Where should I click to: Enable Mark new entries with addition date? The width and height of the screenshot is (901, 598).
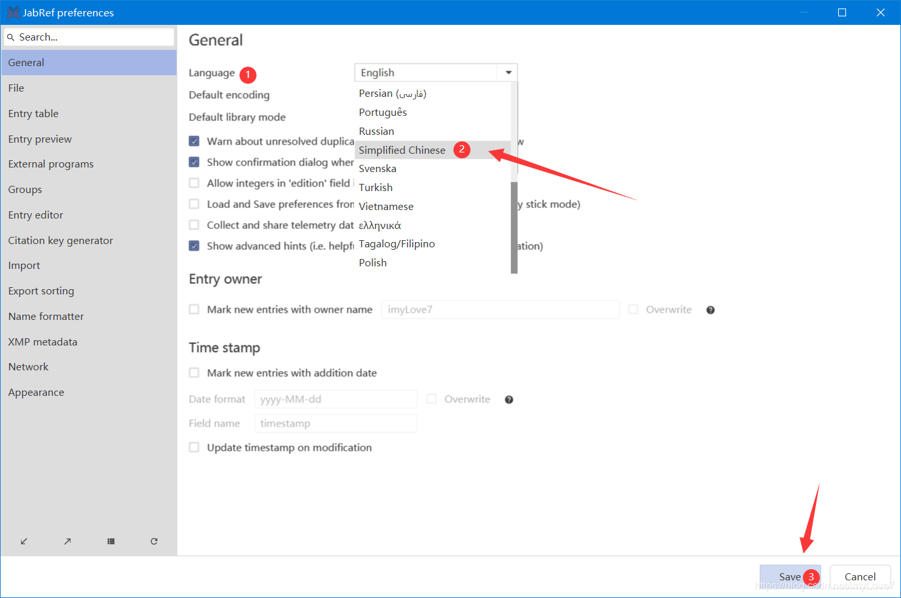click(x=194, y=373)
